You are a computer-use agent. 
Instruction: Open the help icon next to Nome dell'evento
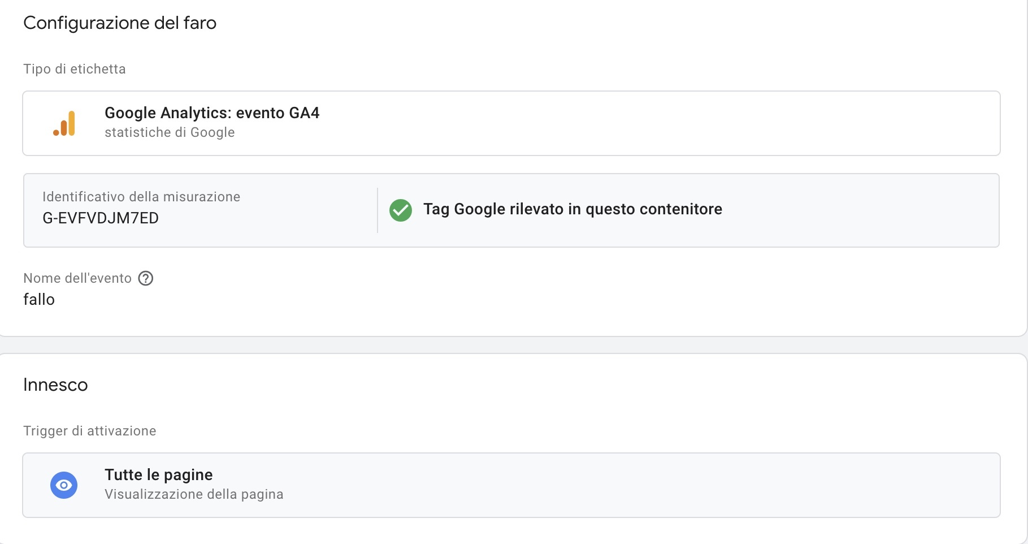146,278
